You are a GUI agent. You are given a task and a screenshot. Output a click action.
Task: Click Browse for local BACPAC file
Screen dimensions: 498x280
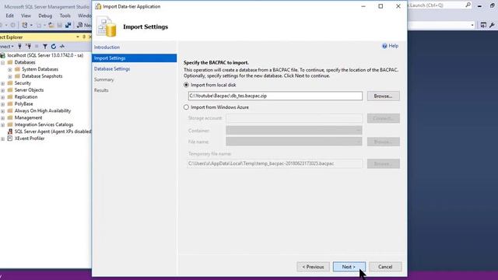click(384, 96)
